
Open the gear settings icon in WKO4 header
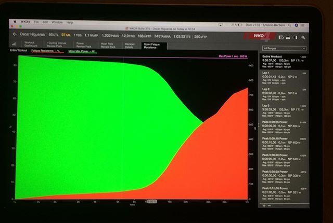point(303,37)
